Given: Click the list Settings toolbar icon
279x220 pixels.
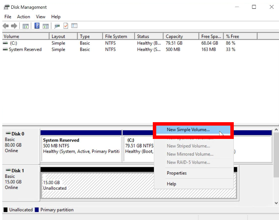Looking at the screenshot, I should pyautogui.click(x=74, y=26).
